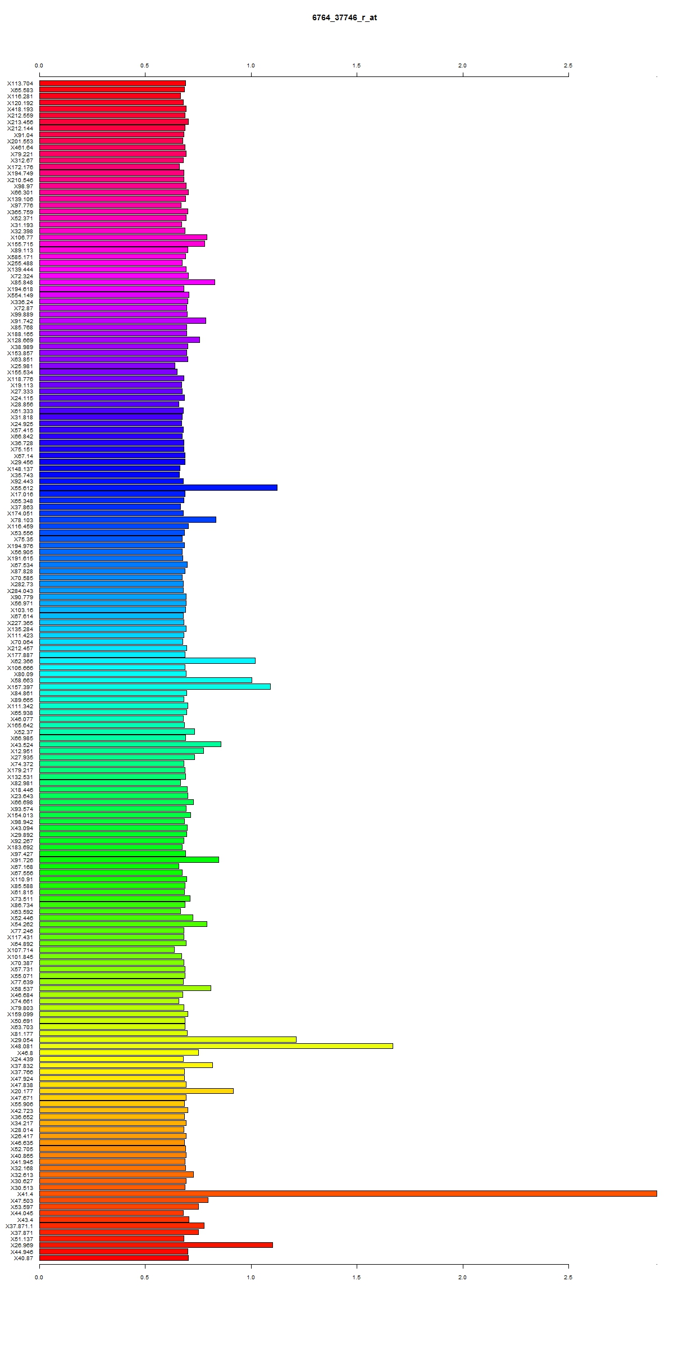674x1349 pixels.
Task: Select the X41.4 row label
Action: coord(25,1194)
